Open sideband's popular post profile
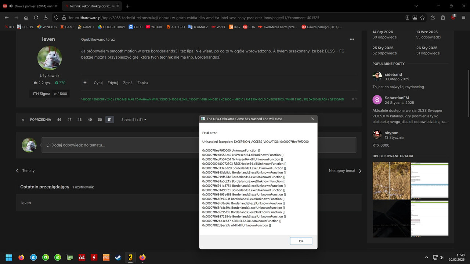The width and height of the screenshot is (470, 264). 393,74
